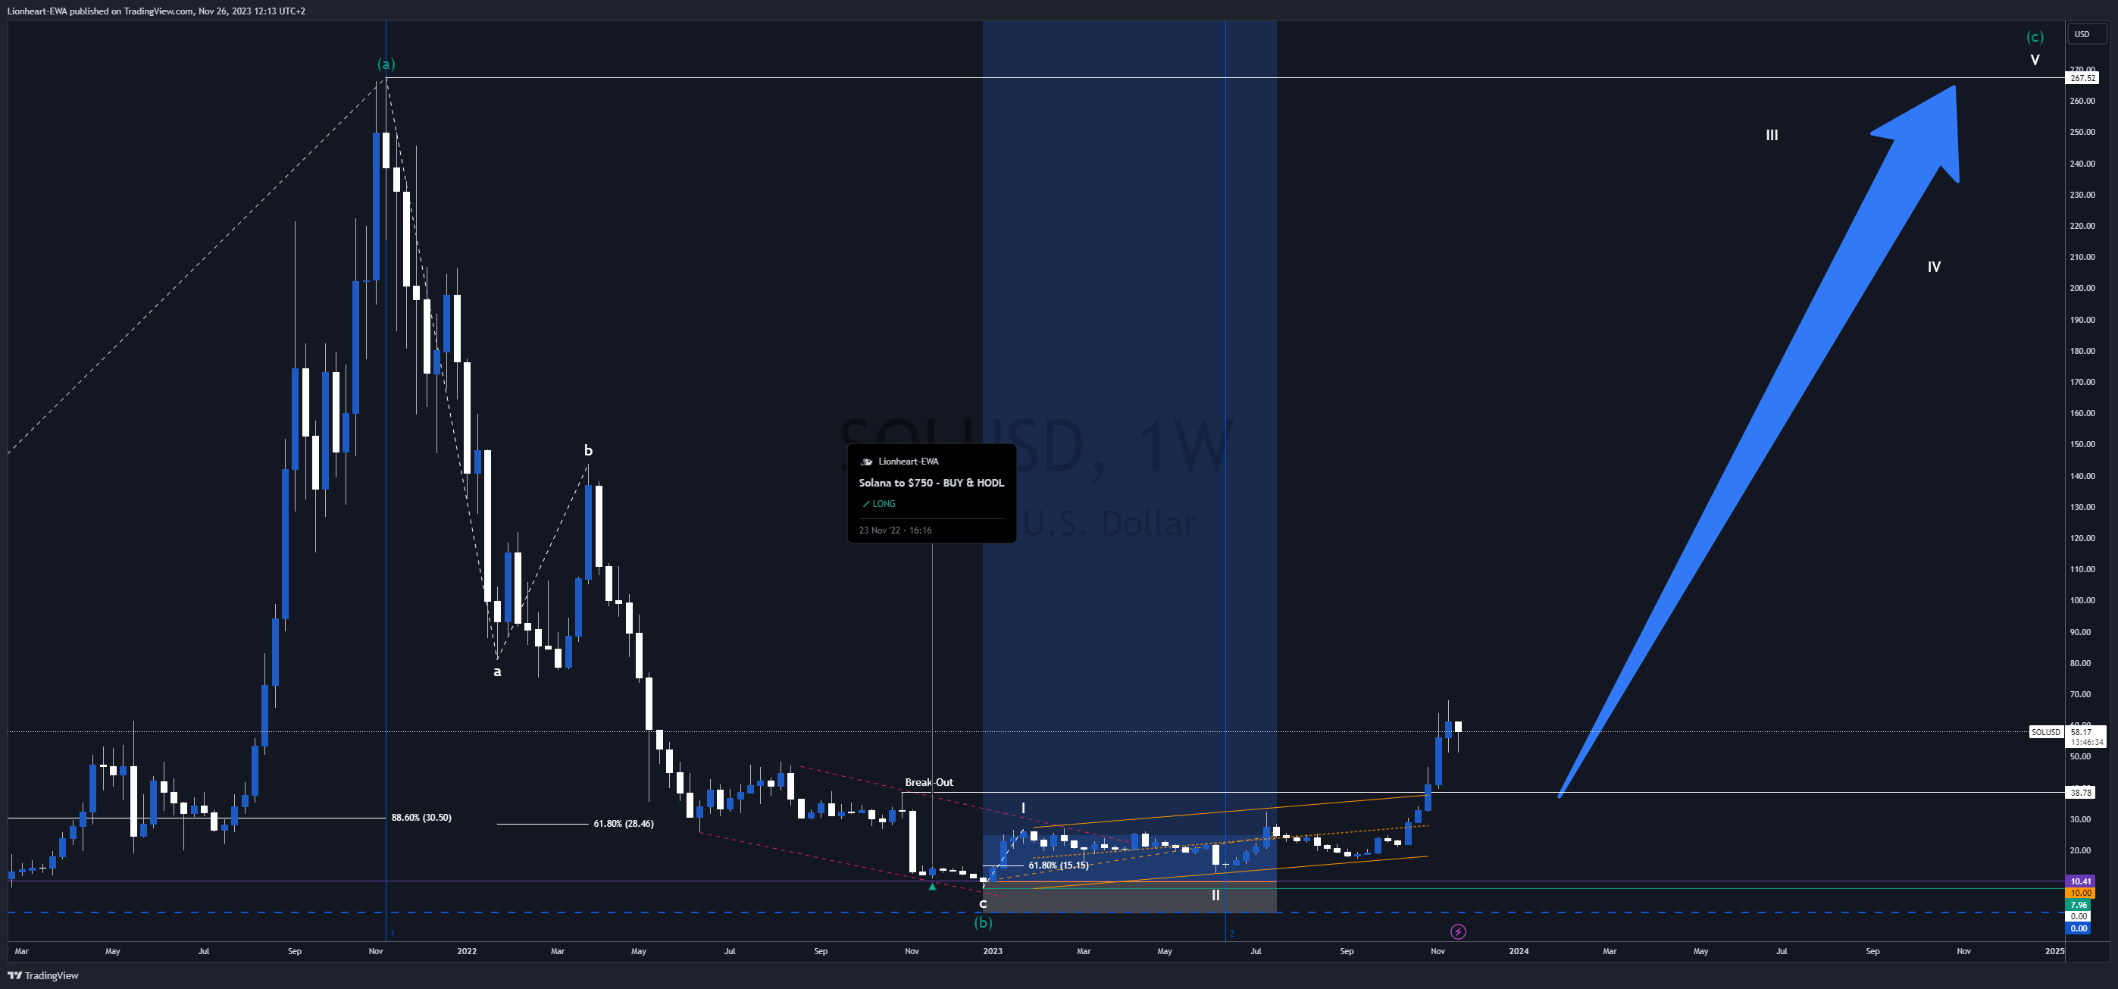
Task: Click the author avatar in the idea card
Action: point(866,462)
